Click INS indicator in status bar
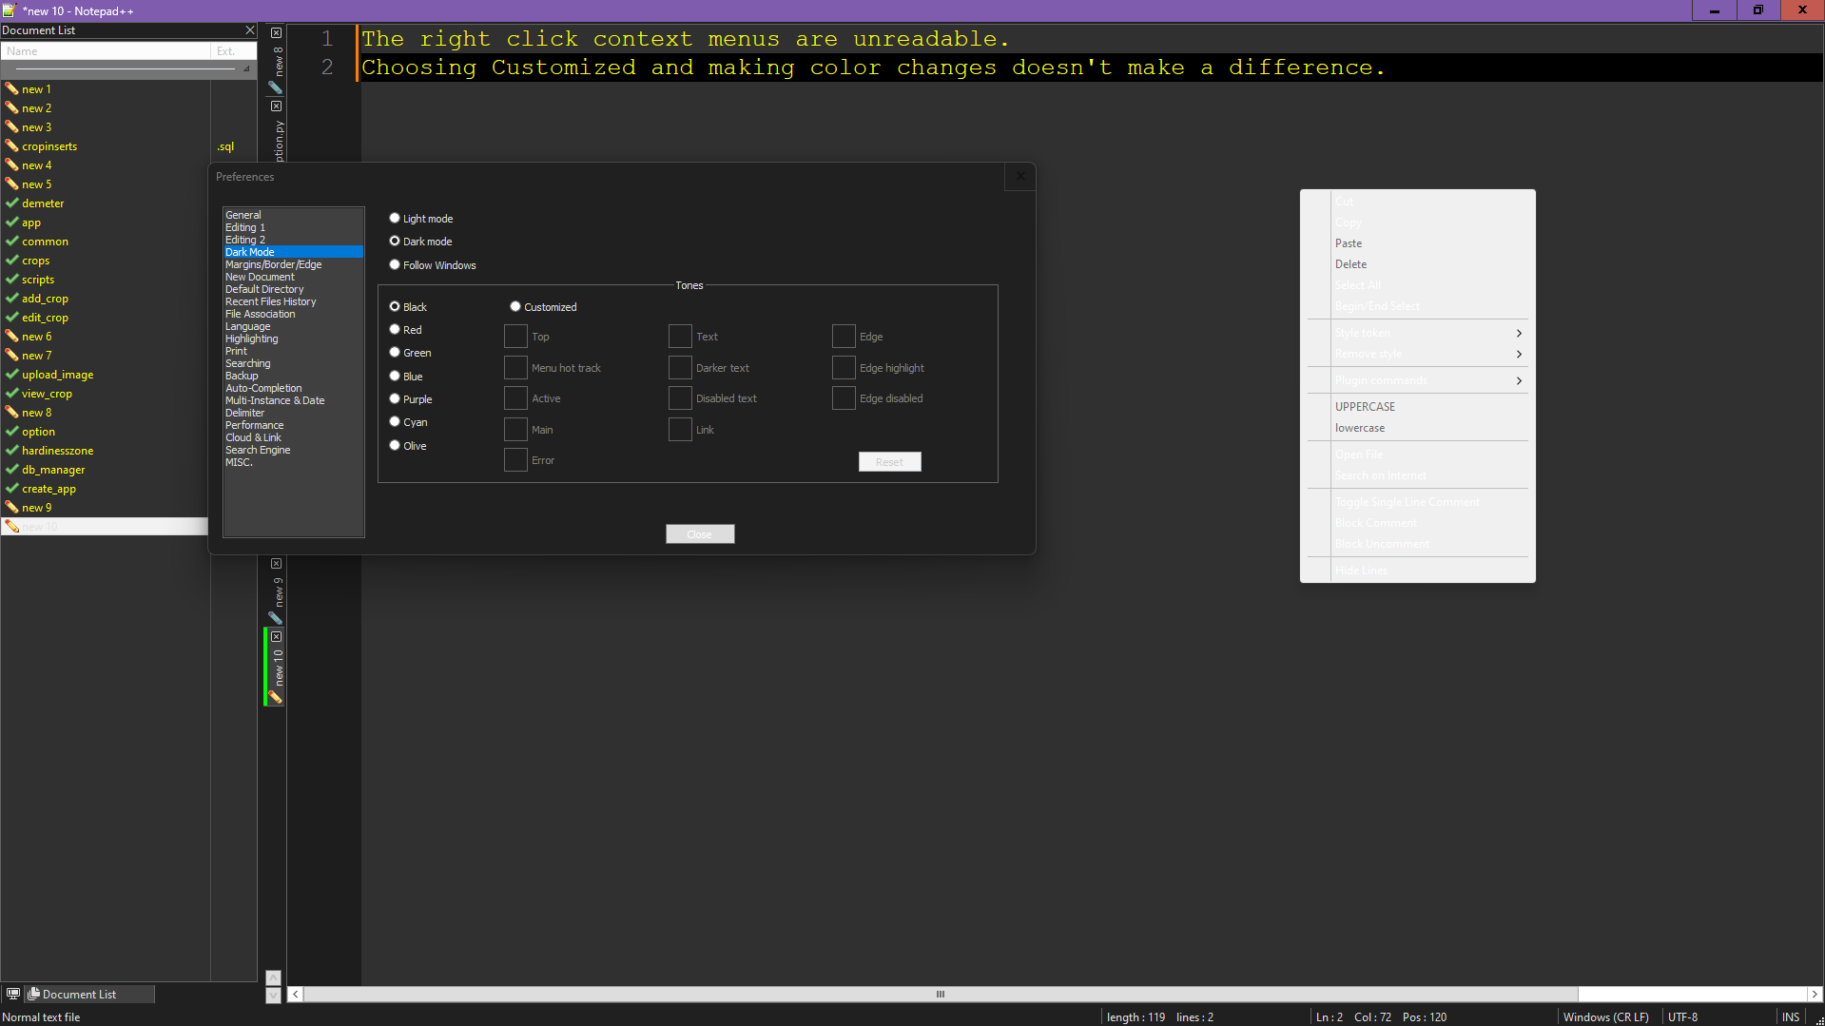 tap(1791, 1016)
